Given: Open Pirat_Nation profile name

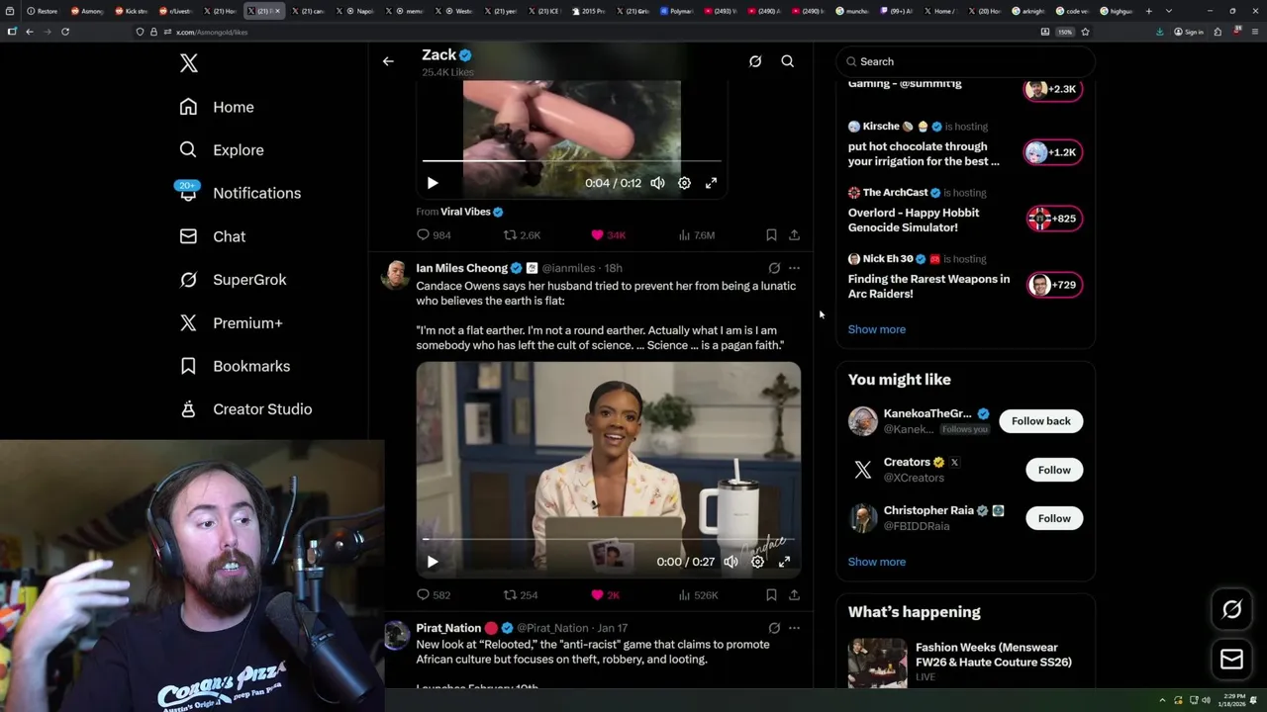Looking at the screenshot, I should click(448, 628).
